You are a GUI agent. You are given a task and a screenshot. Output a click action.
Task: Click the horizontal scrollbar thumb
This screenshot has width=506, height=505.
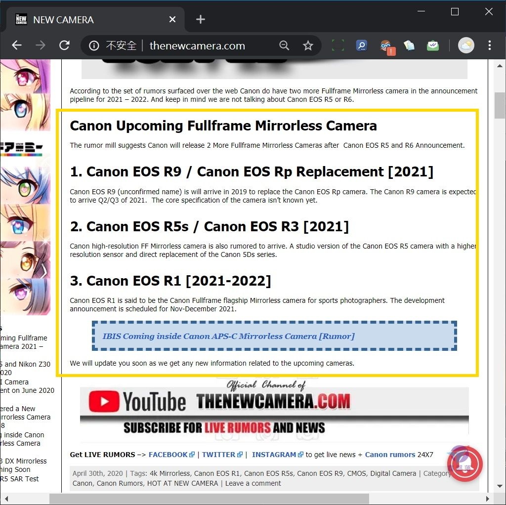tap(209, 499)
